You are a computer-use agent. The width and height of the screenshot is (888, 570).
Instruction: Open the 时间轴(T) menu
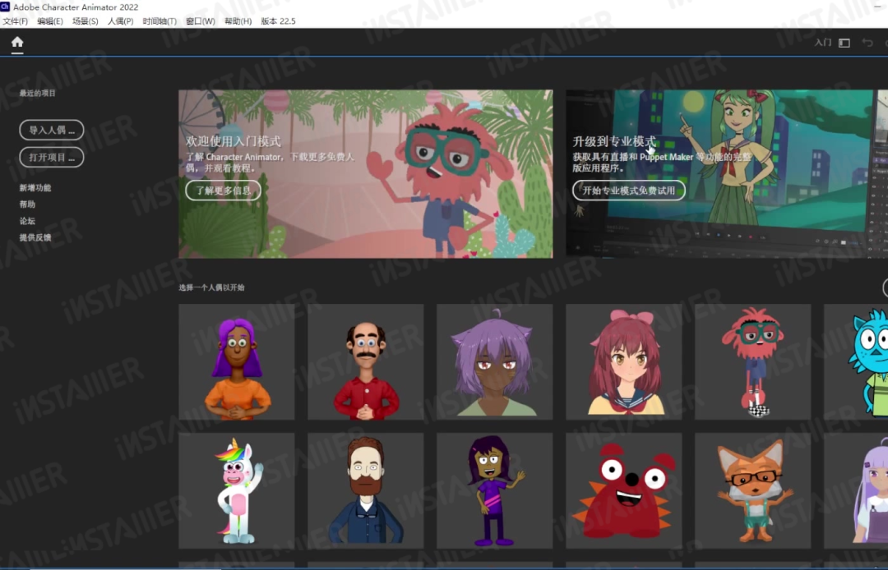(160, 21)
